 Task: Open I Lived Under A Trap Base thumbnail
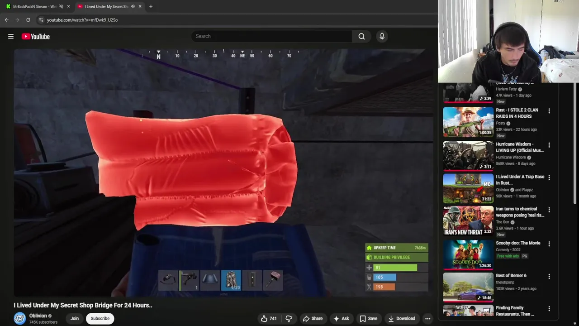[468, 188]
